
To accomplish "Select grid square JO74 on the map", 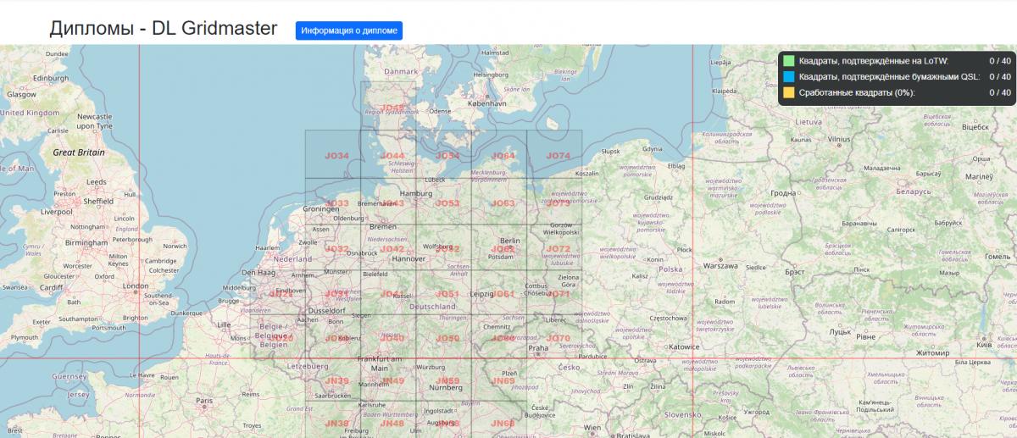I will [x=558, y=156].
